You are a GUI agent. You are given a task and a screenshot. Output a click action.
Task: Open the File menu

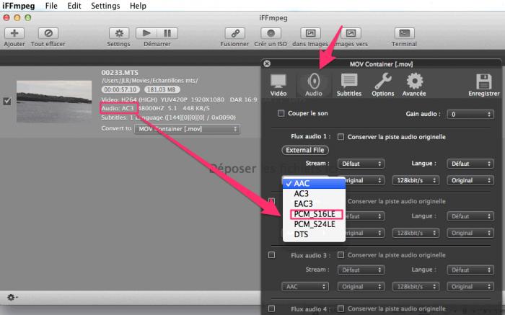(51, 6)
